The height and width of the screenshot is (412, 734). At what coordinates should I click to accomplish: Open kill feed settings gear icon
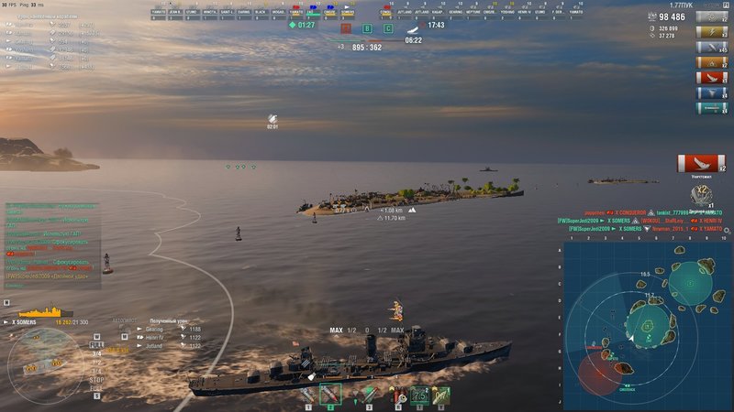click(x=727, y=231)
